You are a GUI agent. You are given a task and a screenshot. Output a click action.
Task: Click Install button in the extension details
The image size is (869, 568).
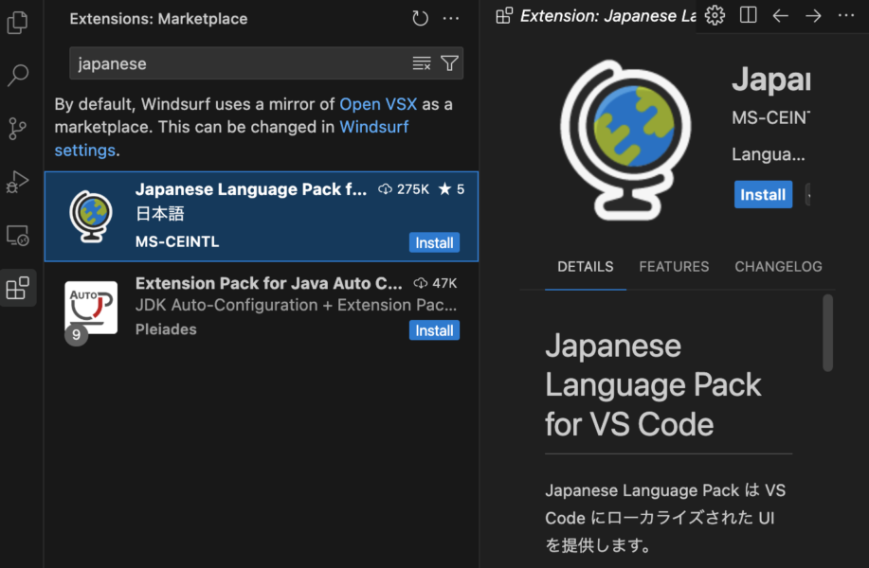click(763, 195)
